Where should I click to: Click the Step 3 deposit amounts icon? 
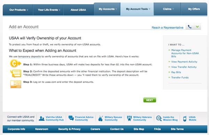[x=16, y=84]
